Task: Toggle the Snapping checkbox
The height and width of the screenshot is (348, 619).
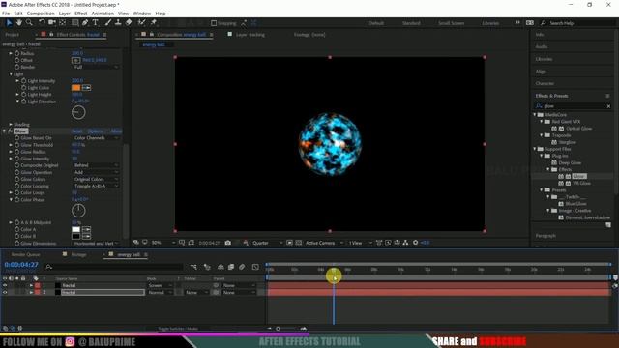Action: coord(214,23)
